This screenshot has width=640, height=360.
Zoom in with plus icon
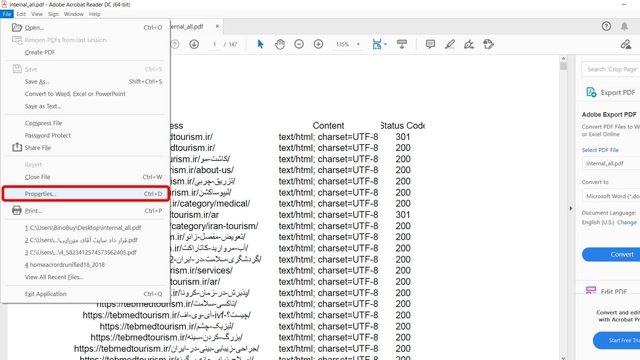click(x=318, y=44)
